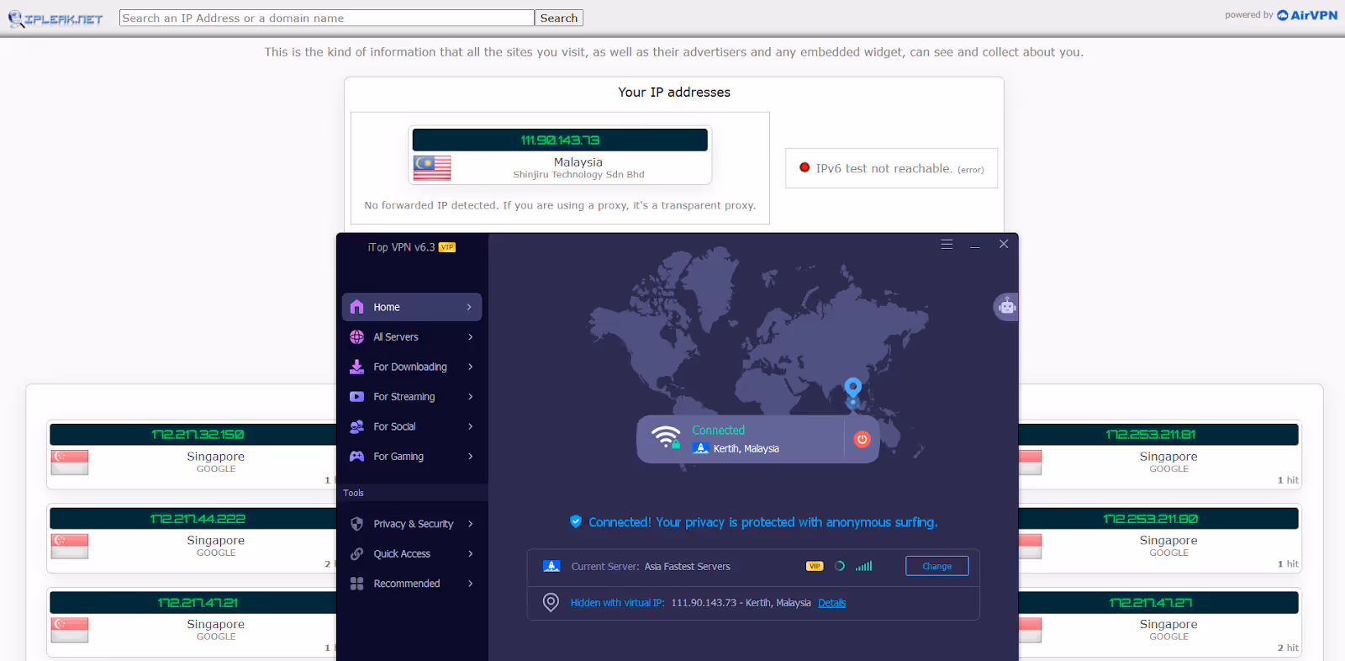
Task: Click the hidden IP location pin icon
Action: point(551,602)
